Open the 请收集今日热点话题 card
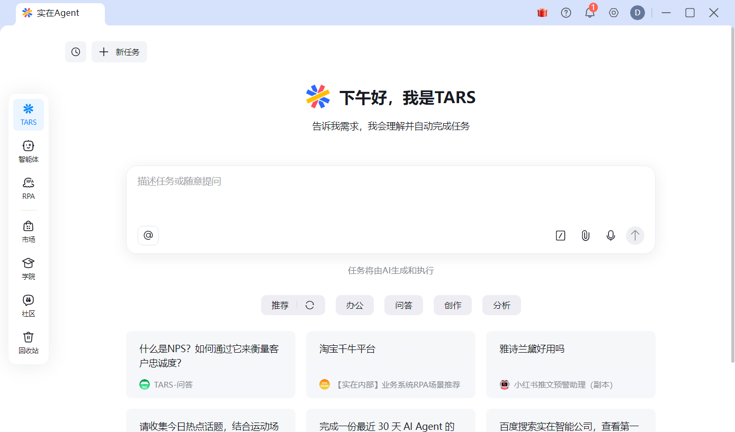Screen dimensions: 735x432 click(211, 421)
